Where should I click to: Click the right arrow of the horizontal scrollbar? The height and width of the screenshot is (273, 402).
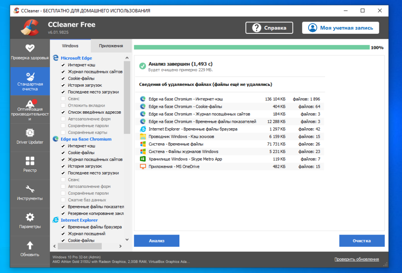[x=120, y=246]
